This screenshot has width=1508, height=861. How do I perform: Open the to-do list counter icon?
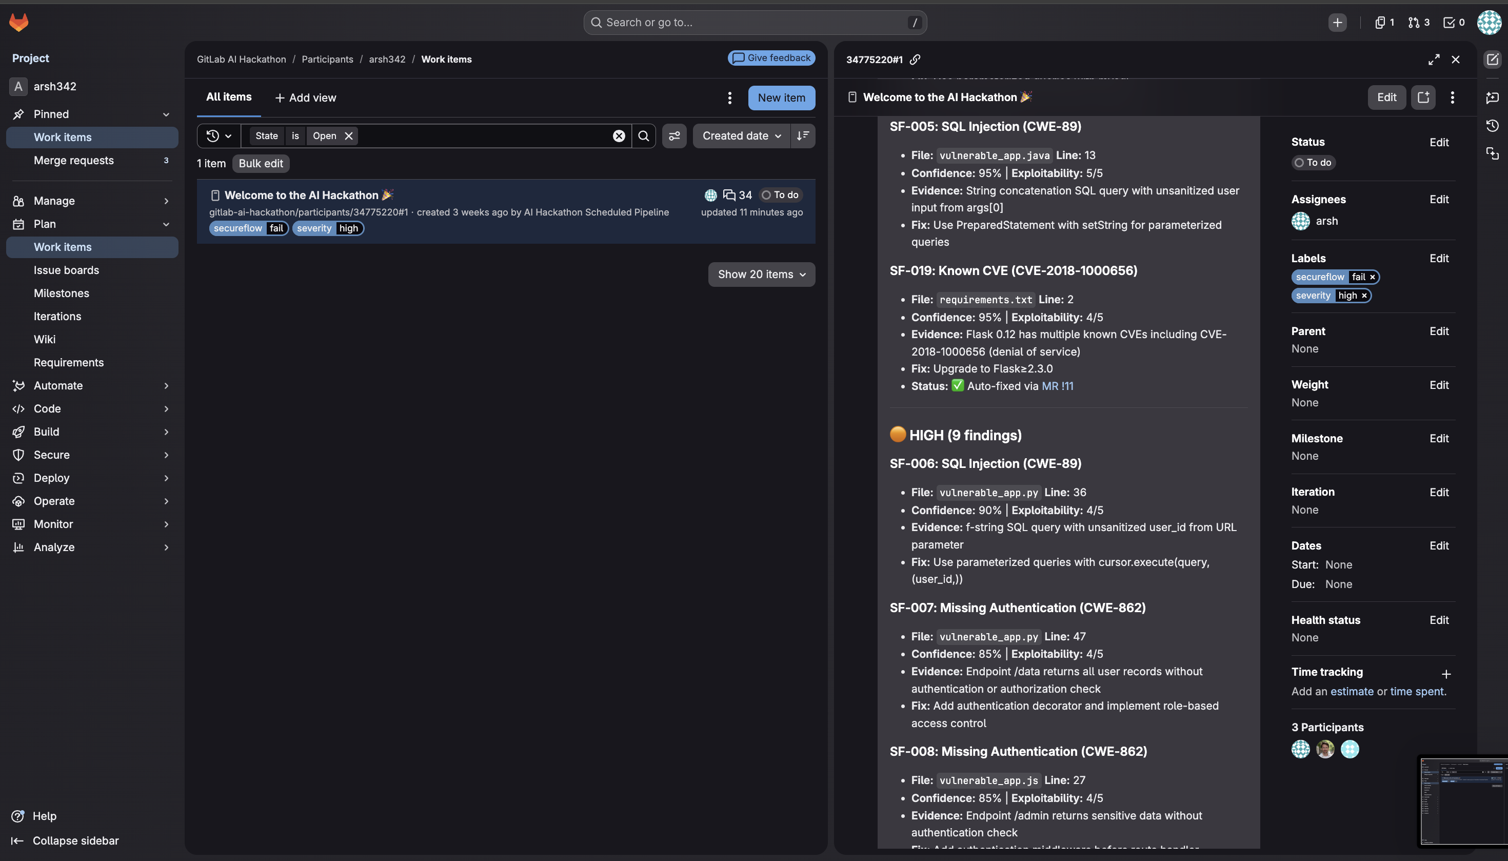(x=1453, y=23)
